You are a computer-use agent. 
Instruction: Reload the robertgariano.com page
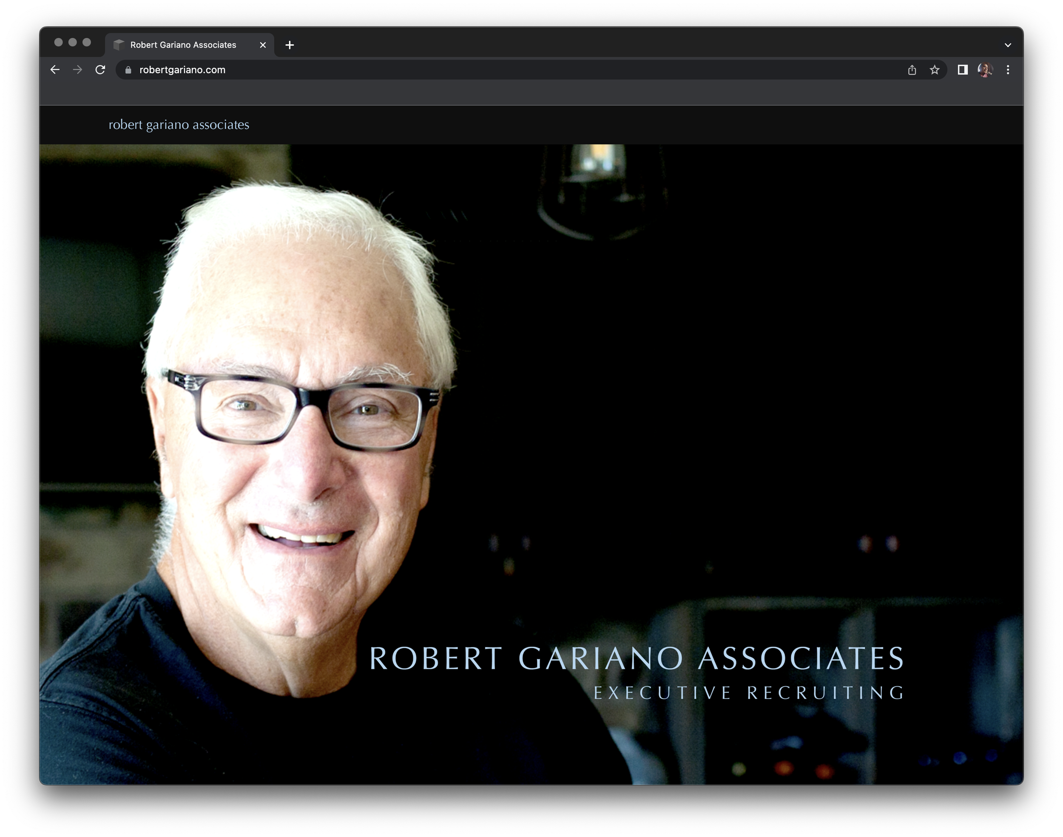pos(100,70)
